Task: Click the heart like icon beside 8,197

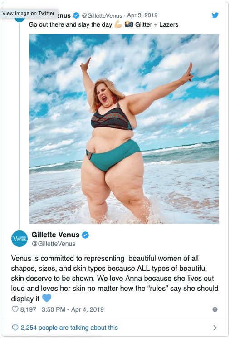Action: 15,309
